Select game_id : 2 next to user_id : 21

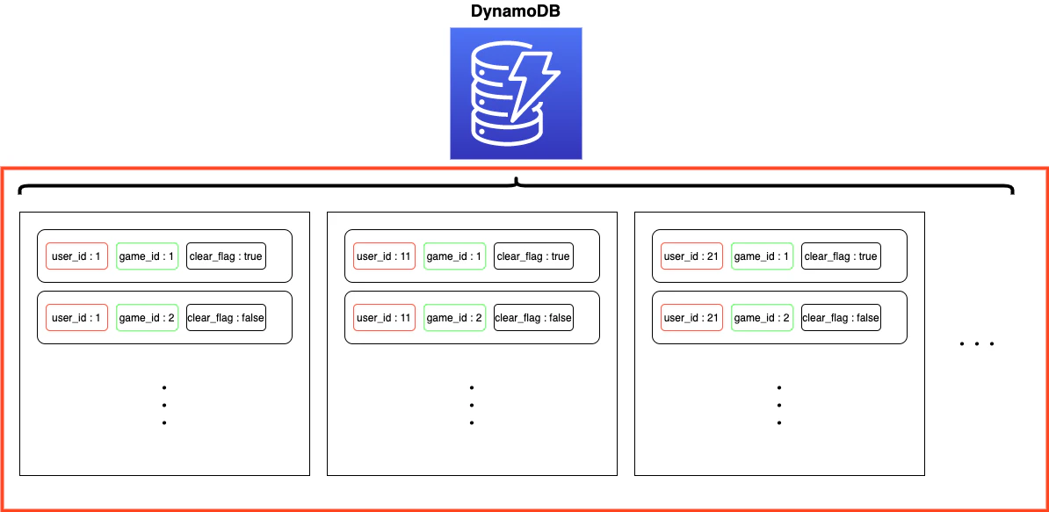point(762,318)
